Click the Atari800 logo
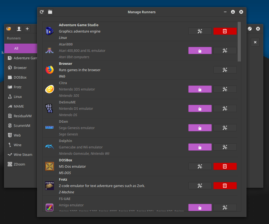269x224 pixels. point(50,50)
